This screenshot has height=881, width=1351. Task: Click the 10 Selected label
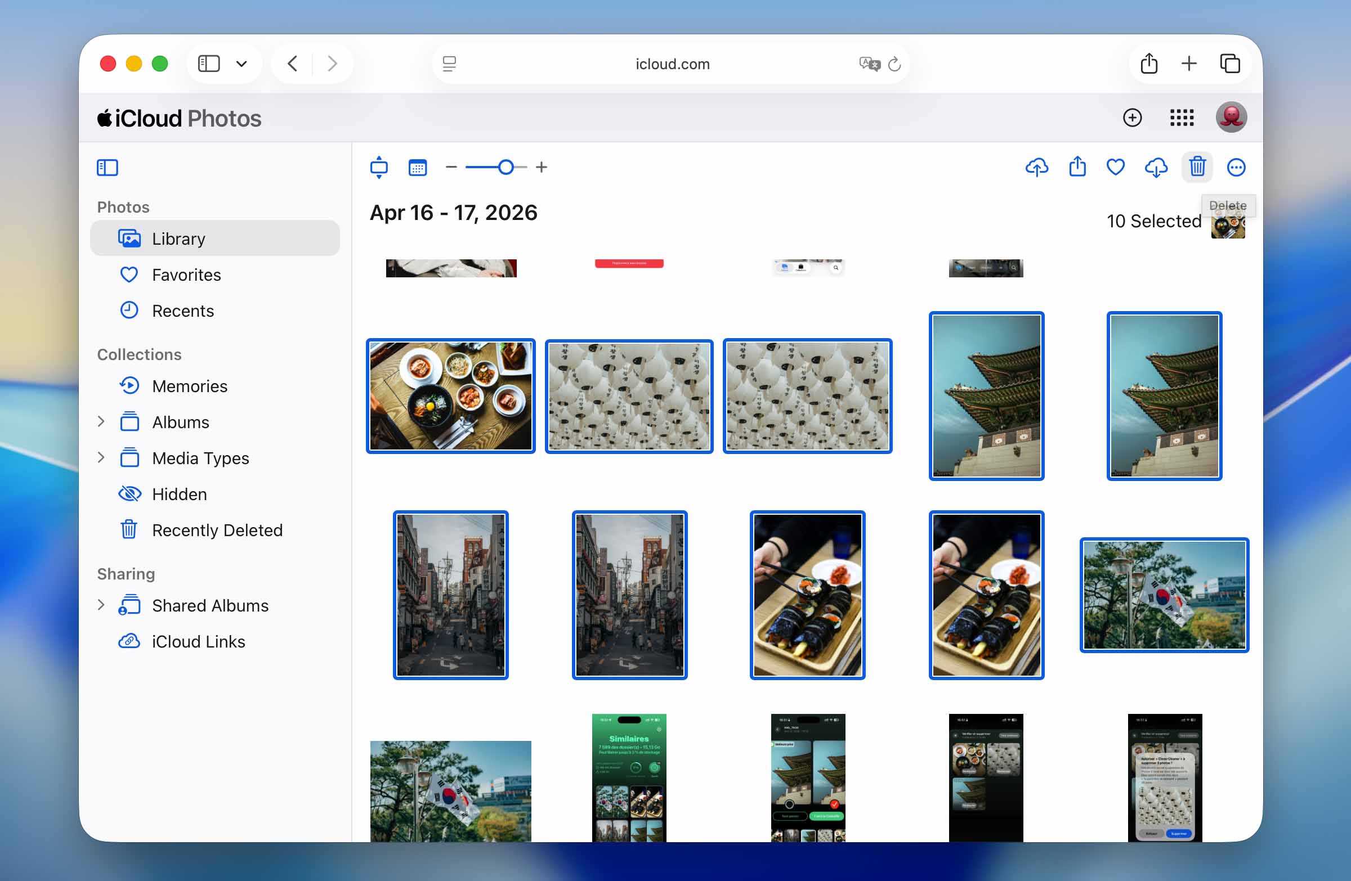tap(1153, 221)
